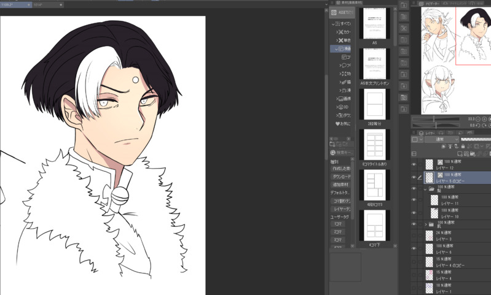
Task: Switch to the 1109.2* document tab
Action: pos(15,5)
